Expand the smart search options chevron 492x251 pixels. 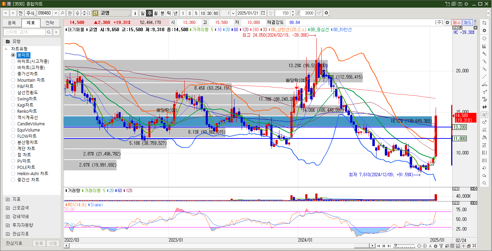click(x=56, y=32)
